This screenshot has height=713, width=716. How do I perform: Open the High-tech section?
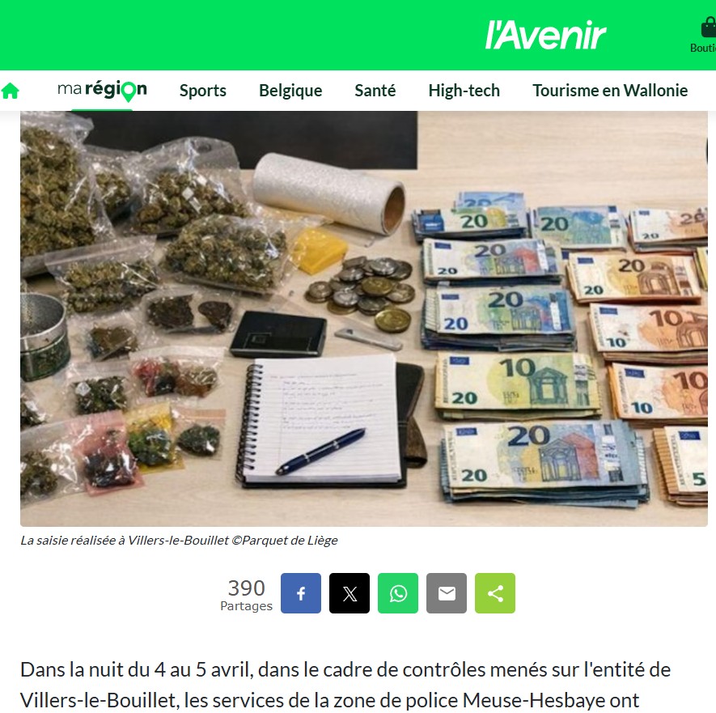coord(464,91)
